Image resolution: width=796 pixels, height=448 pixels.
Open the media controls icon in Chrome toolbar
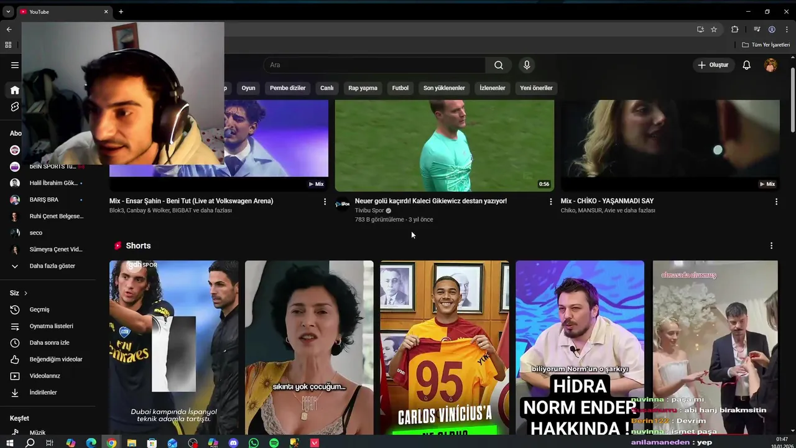(x=757, y=29)
